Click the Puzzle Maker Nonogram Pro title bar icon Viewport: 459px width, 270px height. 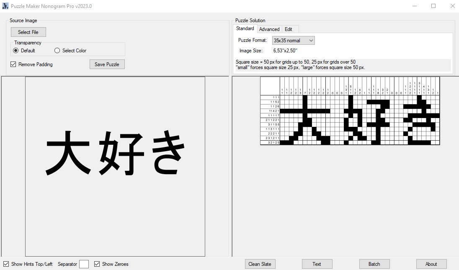6,6
